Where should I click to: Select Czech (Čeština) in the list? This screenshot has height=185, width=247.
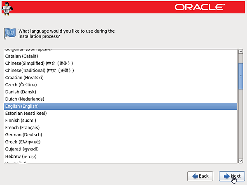21,85
